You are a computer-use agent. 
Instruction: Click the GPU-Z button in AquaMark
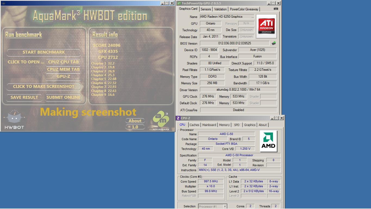coord(63,76)
